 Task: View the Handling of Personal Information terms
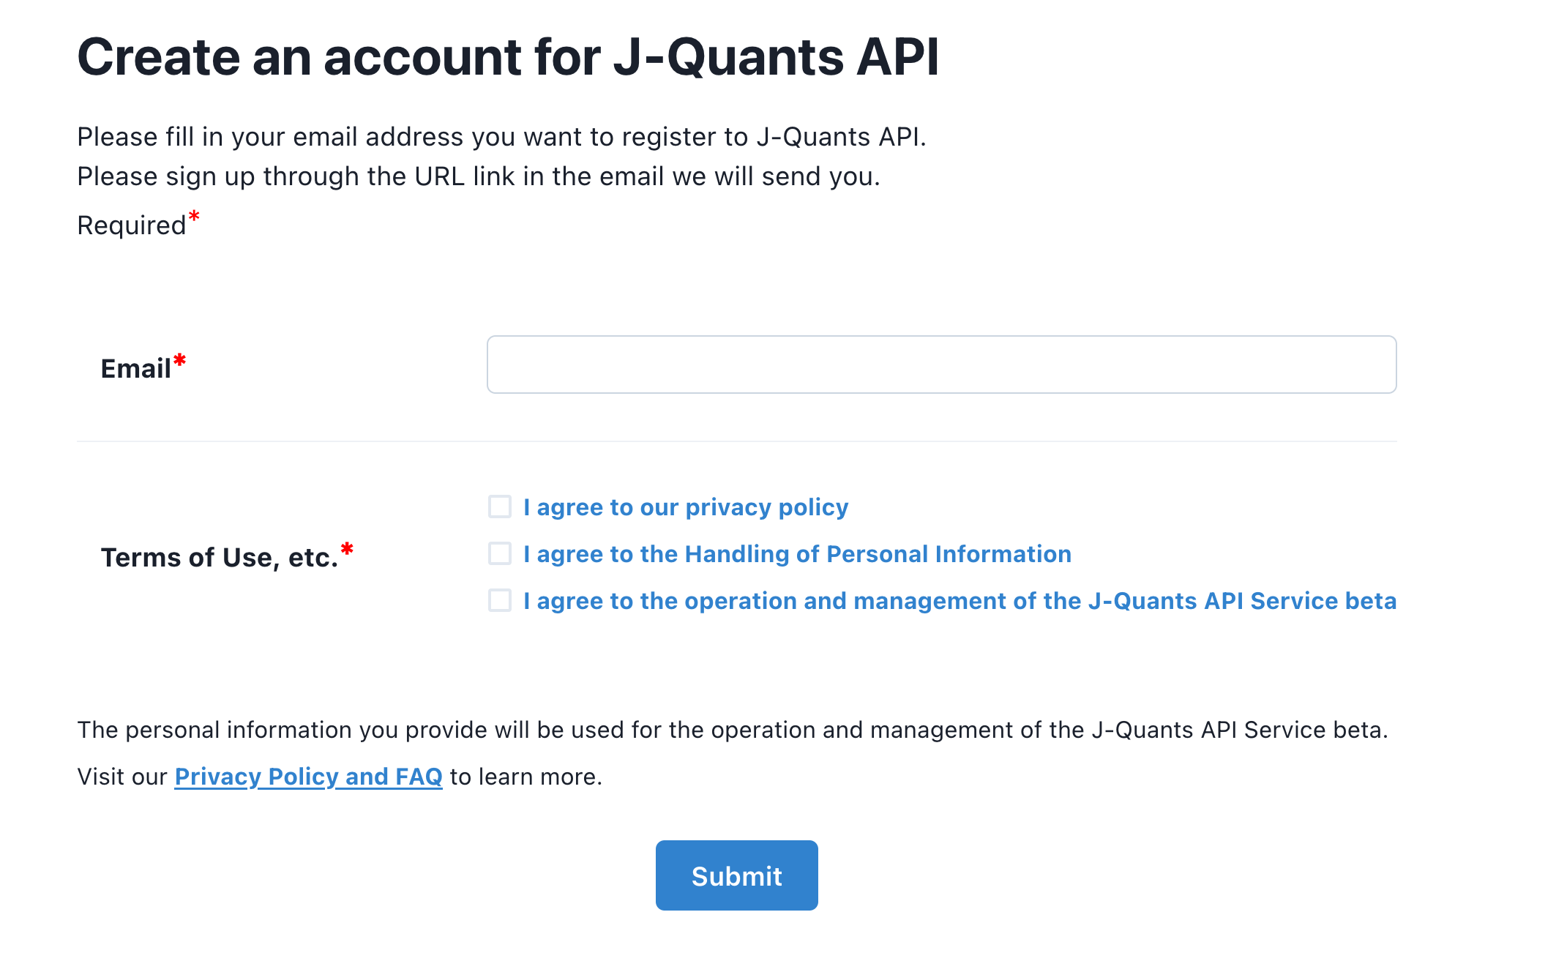click(796, 554)
